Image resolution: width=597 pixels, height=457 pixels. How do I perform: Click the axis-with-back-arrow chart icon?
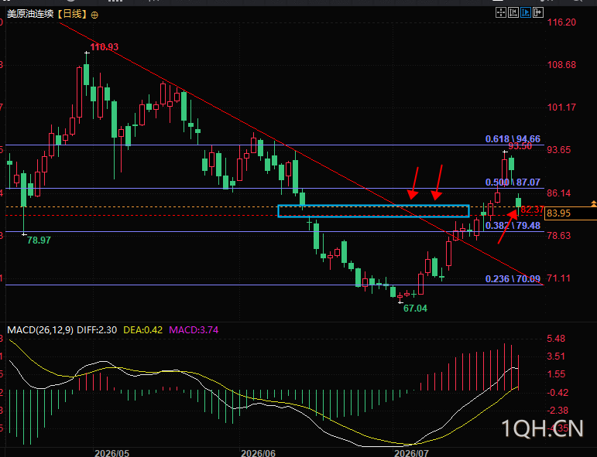point(513,12)
